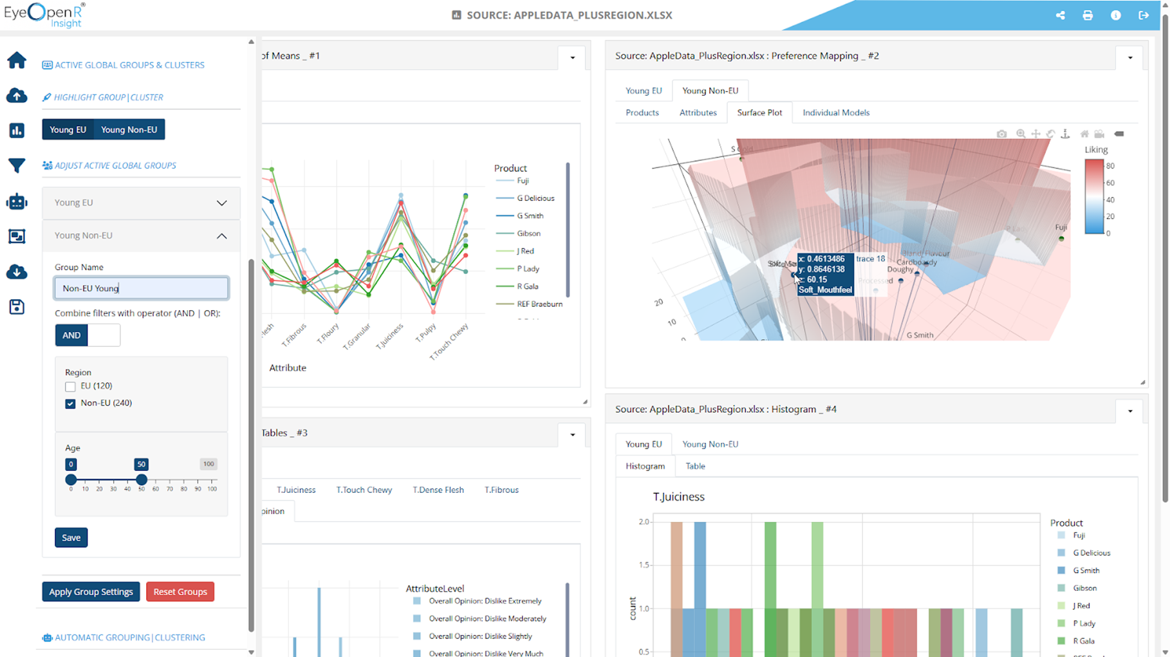Open the filter funnel sidebar icon

[17, 165]
